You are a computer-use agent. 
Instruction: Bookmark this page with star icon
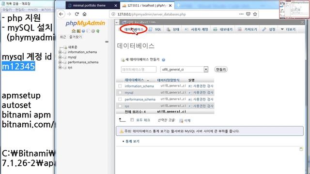click(255, 14)
